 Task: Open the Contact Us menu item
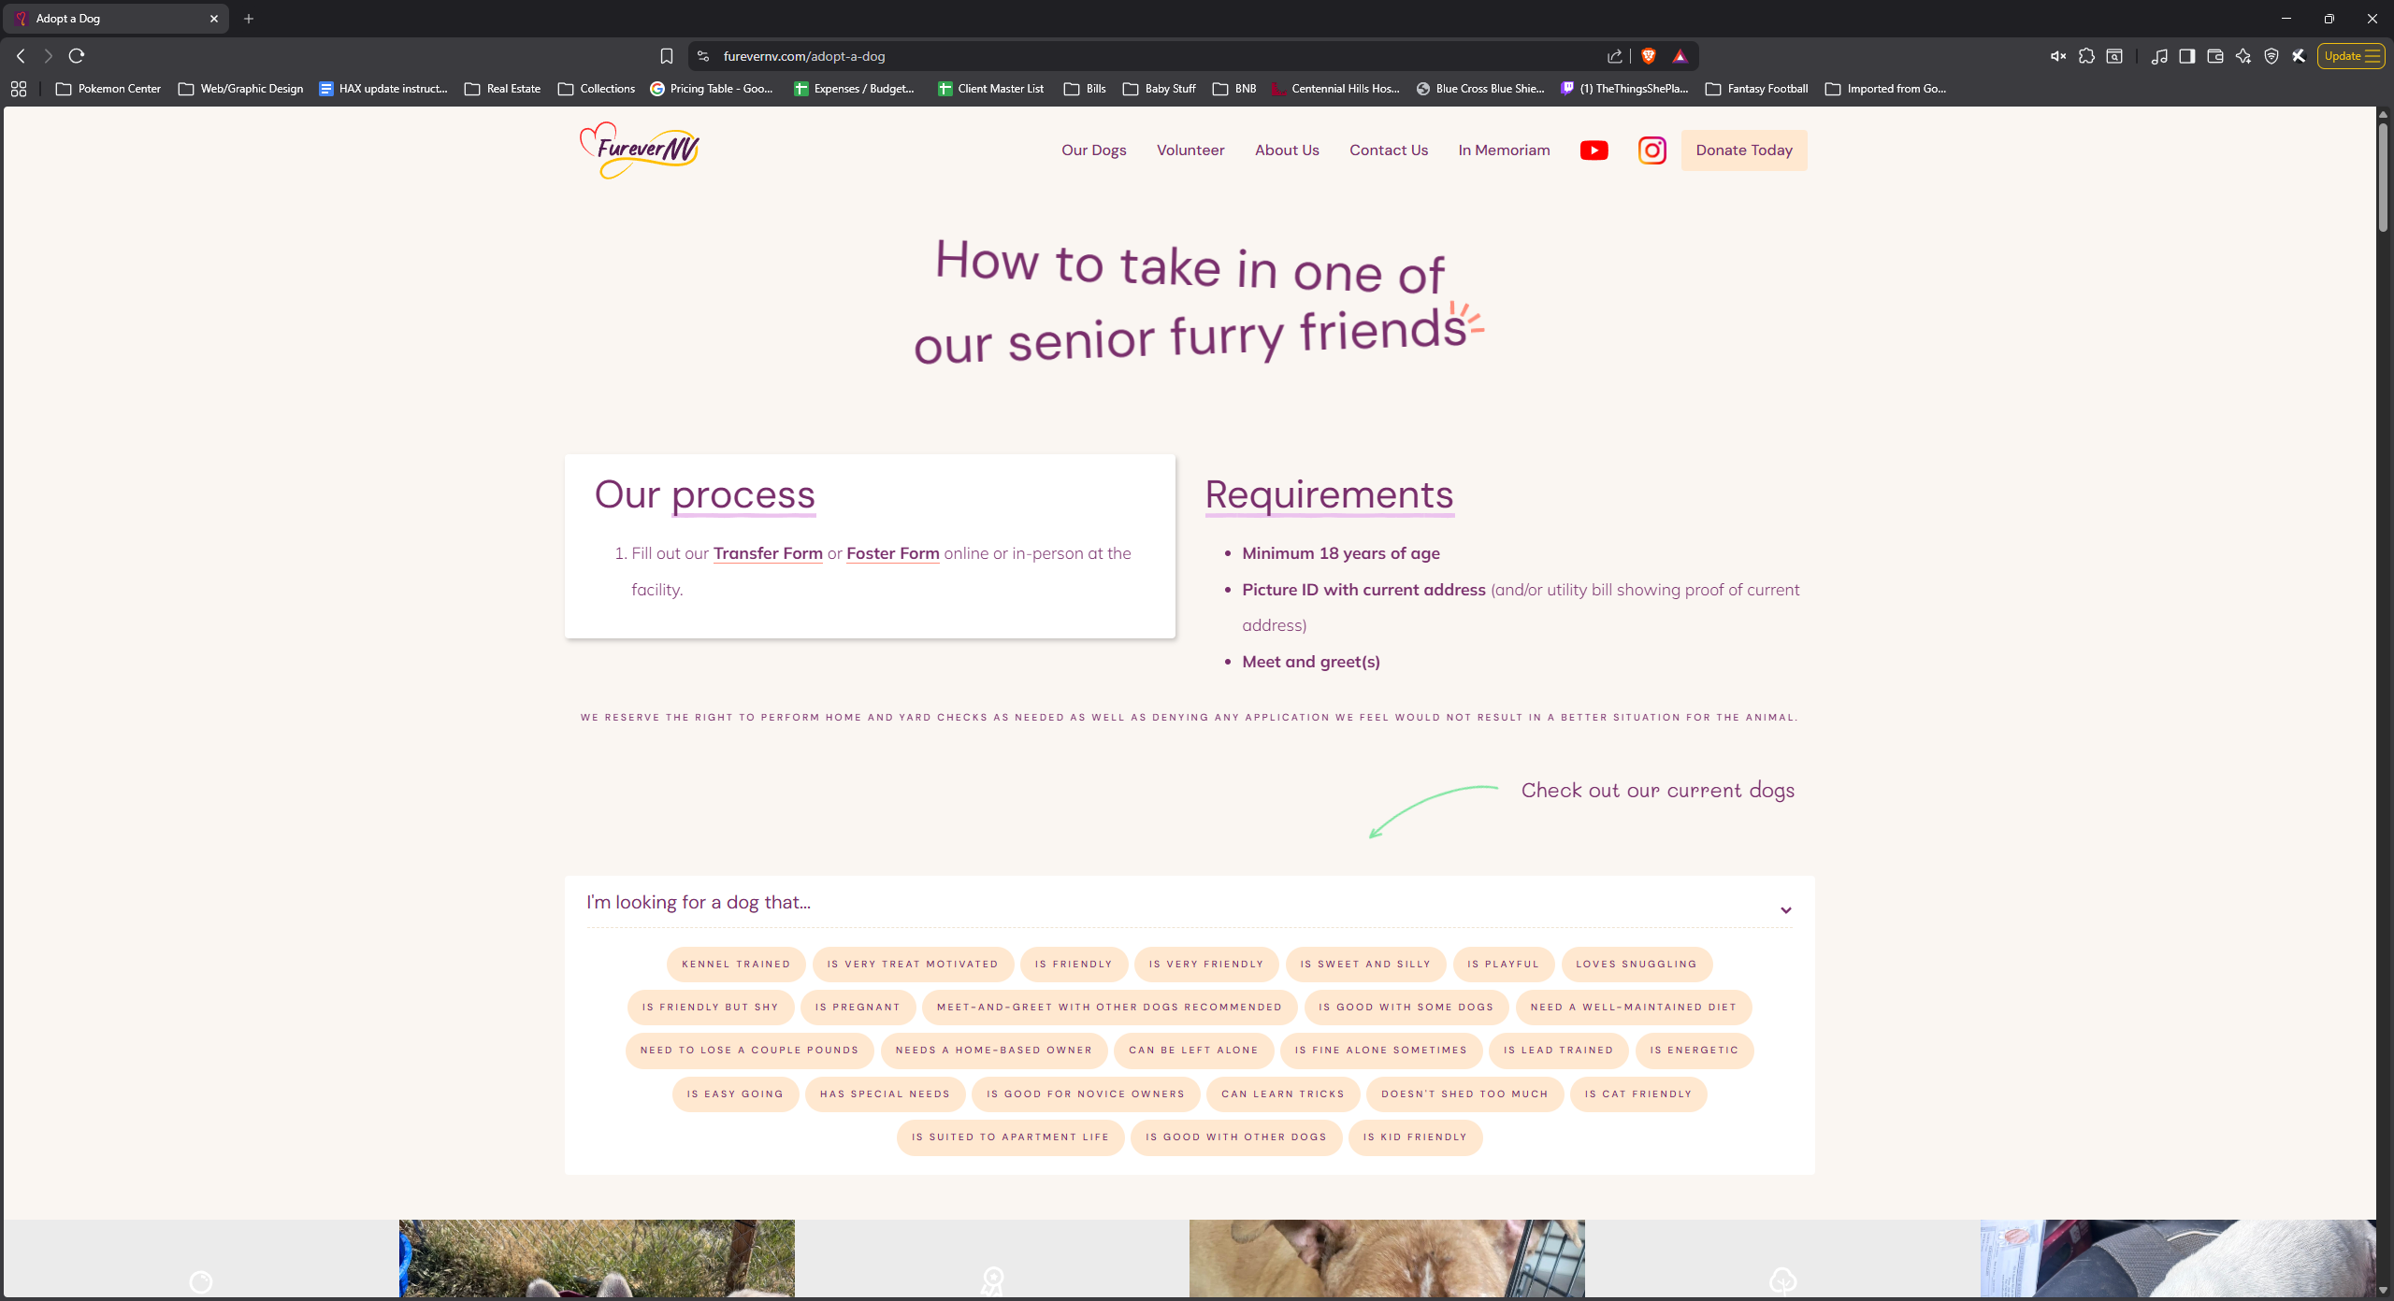[1388, 150]
